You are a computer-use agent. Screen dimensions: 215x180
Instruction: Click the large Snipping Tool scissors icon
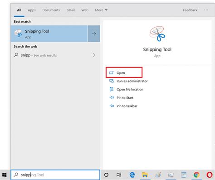tap(157, 34)
